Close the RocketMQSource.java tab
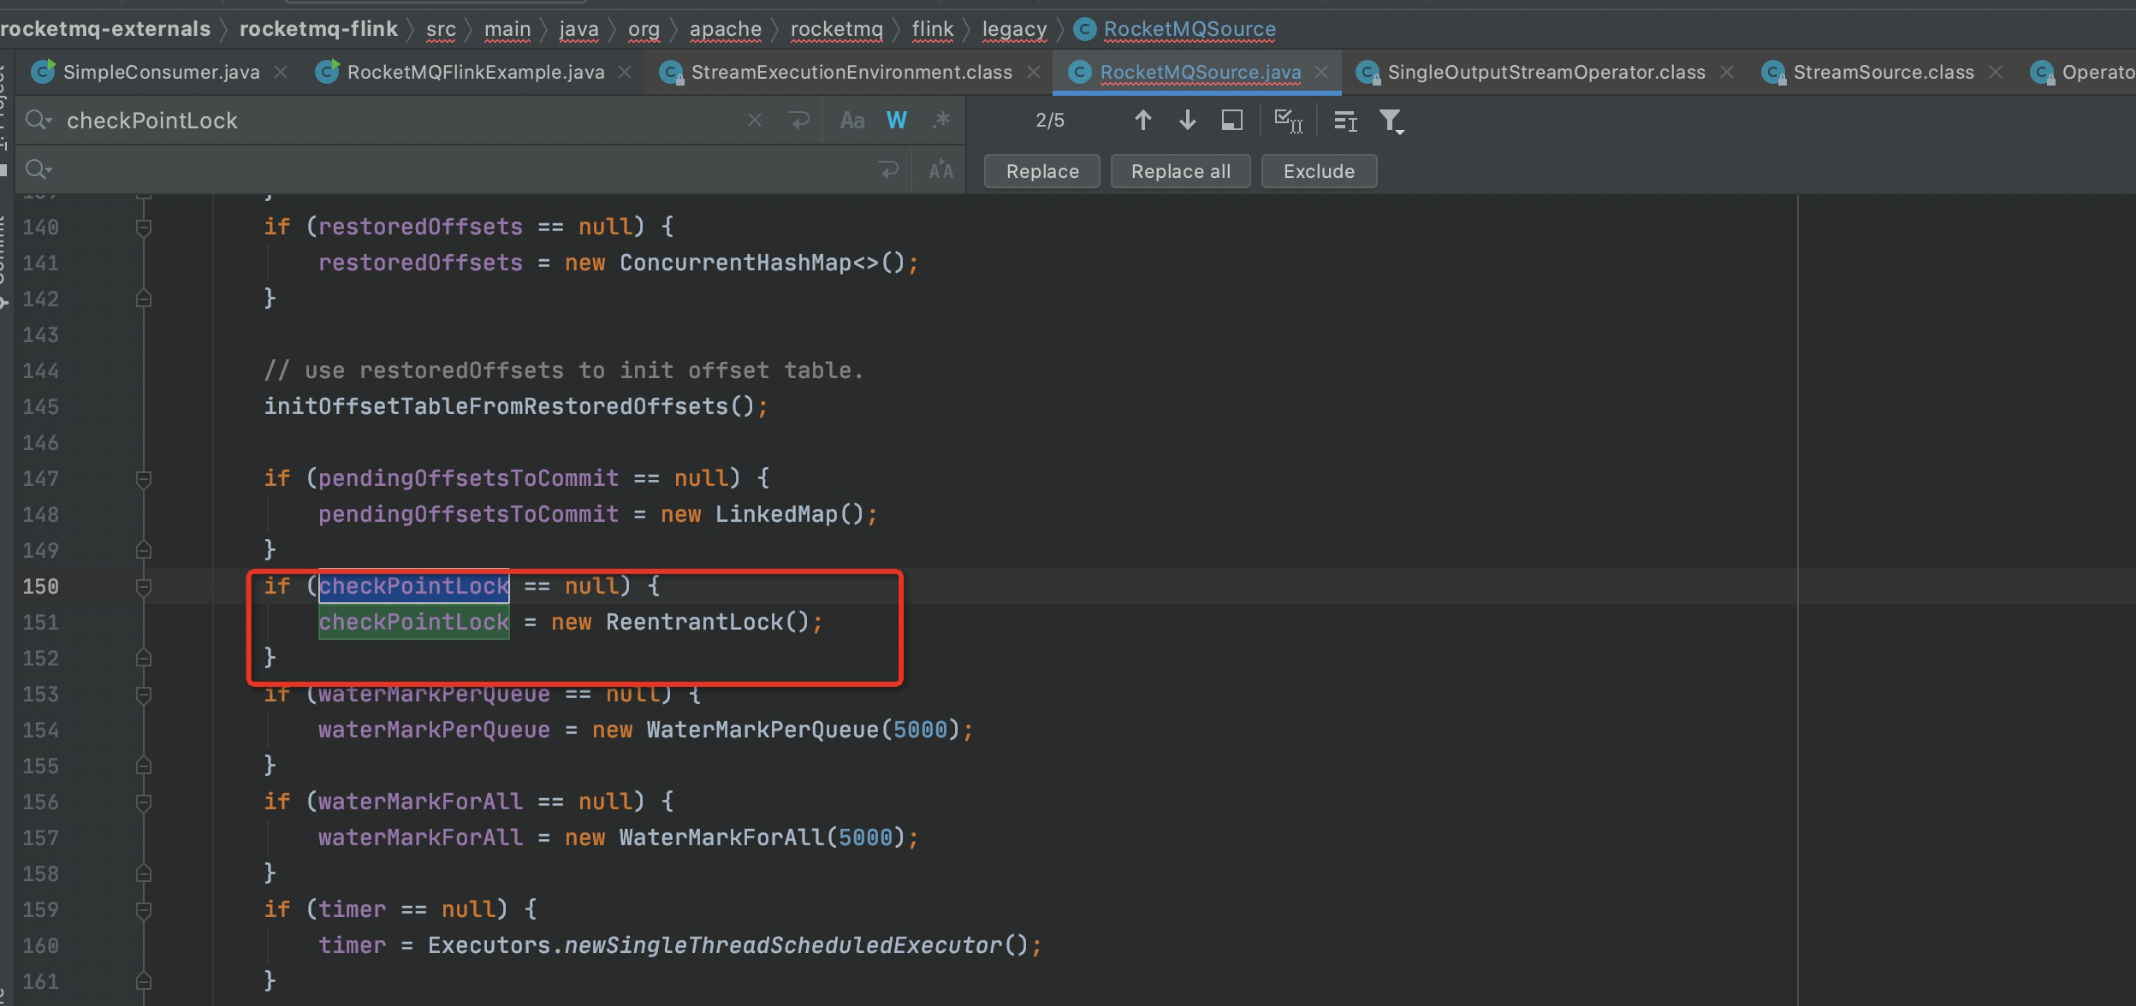 click(x=1321, y=72)
